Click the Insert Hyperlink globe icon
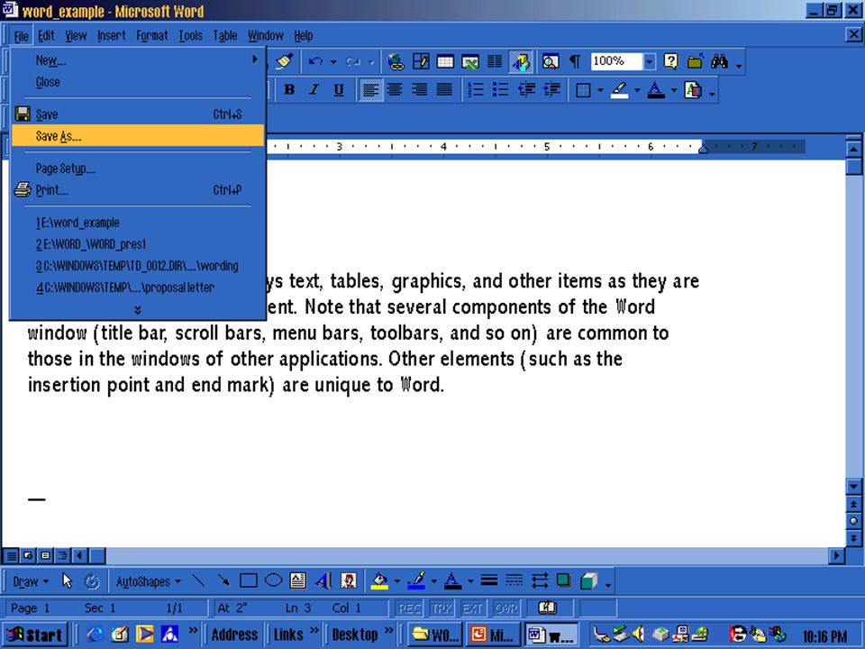Screen dimensions: 865x649 tap(396, 61)
